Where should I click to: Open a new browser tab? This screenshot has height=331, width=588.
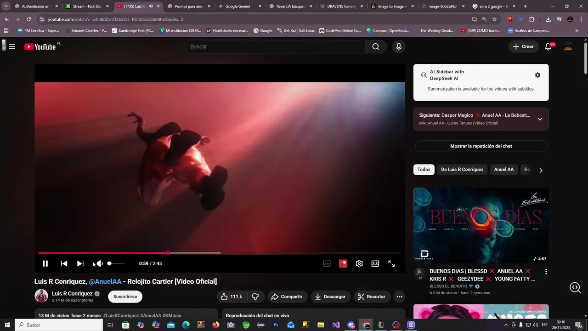coord(525,6)
